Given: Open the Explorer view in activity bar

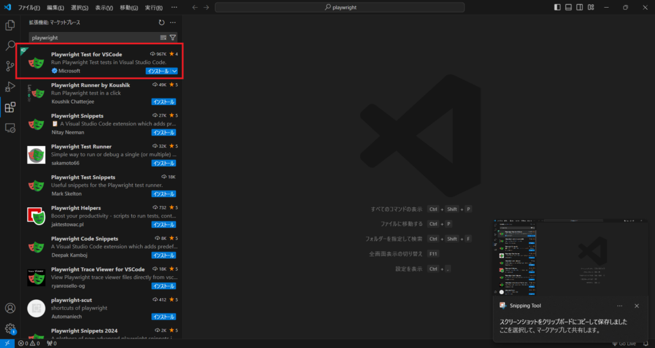Looking at the screenshot, I should click(10, 26).
